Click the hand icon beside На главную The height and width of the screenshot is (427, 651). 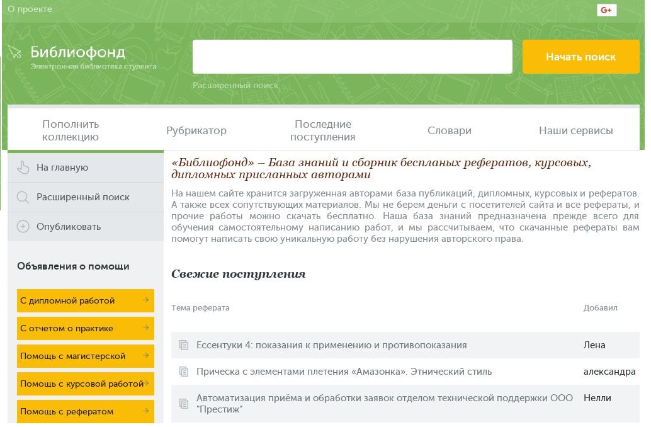pos(23,168)
